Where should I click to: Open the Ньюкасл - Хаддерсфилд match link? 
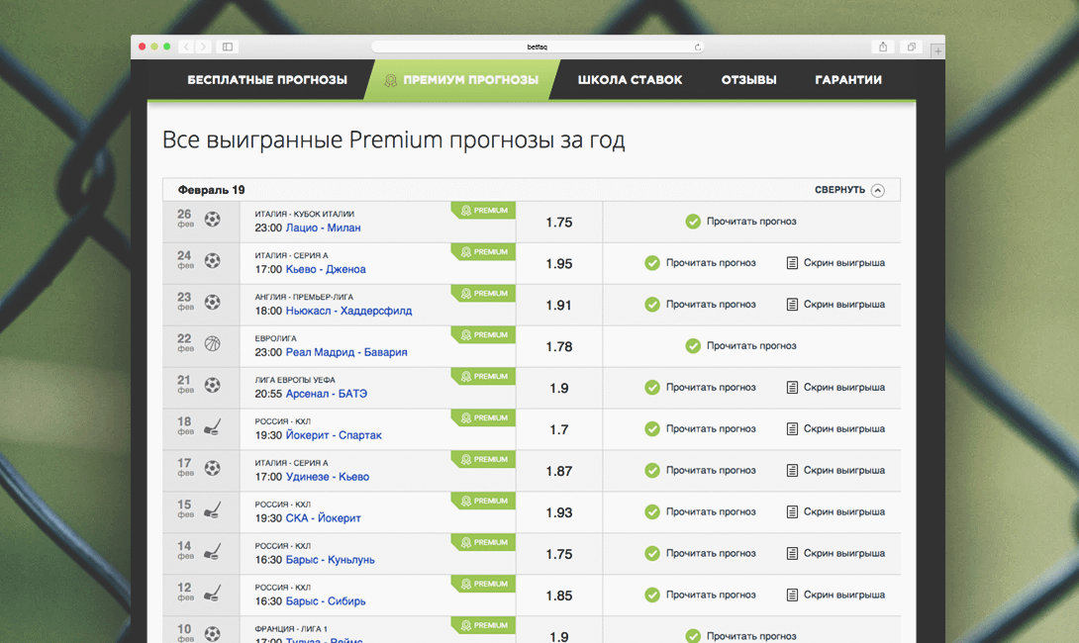[x=348, y=311]
